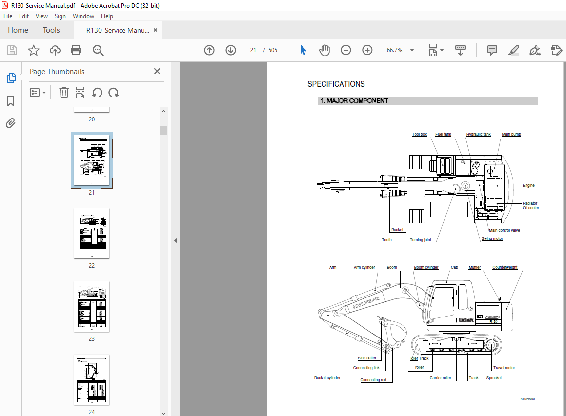The width and height of the screenshot is (566, 416).
Task: Go to next page arrow icon
Action: 231,50
